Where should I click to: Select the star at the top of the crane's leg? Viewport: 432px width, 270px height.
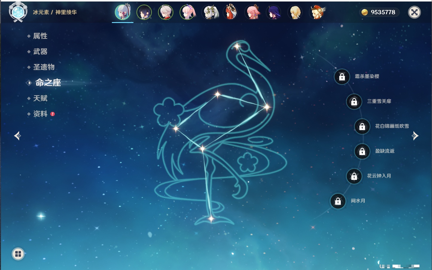coord(203,149)
